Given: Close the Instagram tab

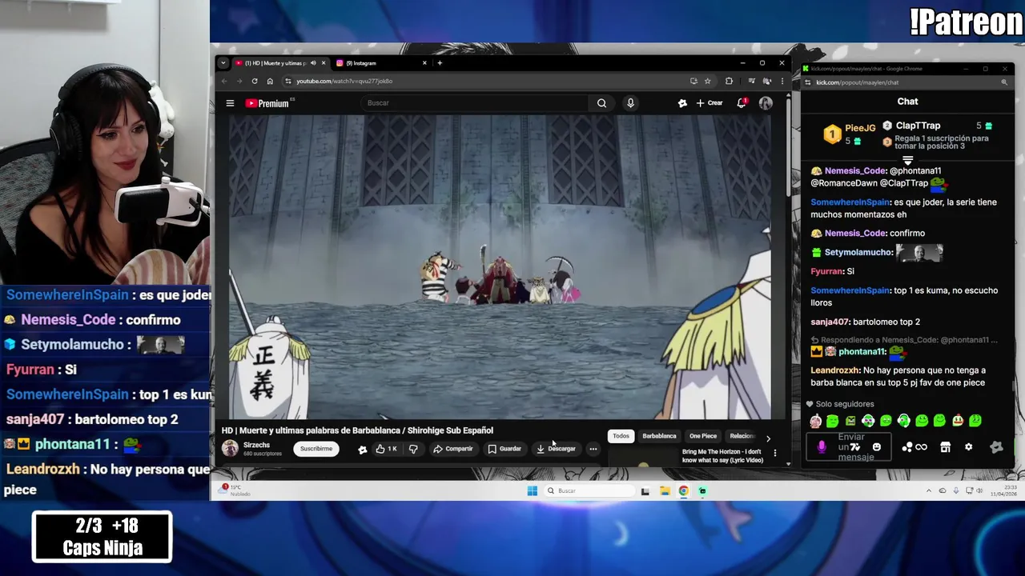Looking at the screenshot, I should point(424,63).
